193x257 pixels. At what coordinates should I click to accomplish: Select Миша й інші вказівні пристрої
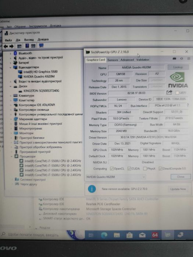[40, 124]
